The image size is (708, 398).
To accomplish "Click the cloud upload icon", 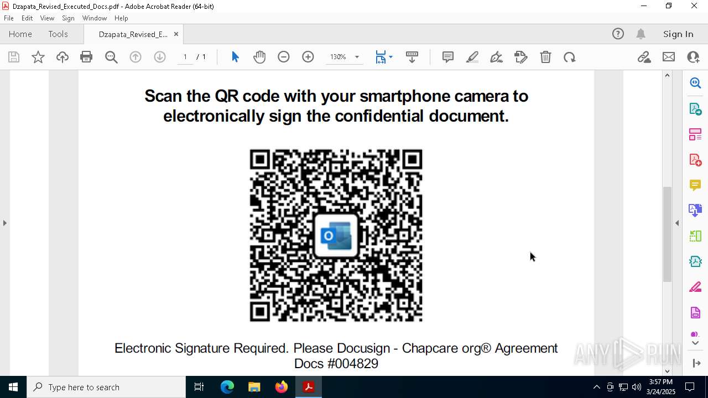I will (x=63, y=57).
